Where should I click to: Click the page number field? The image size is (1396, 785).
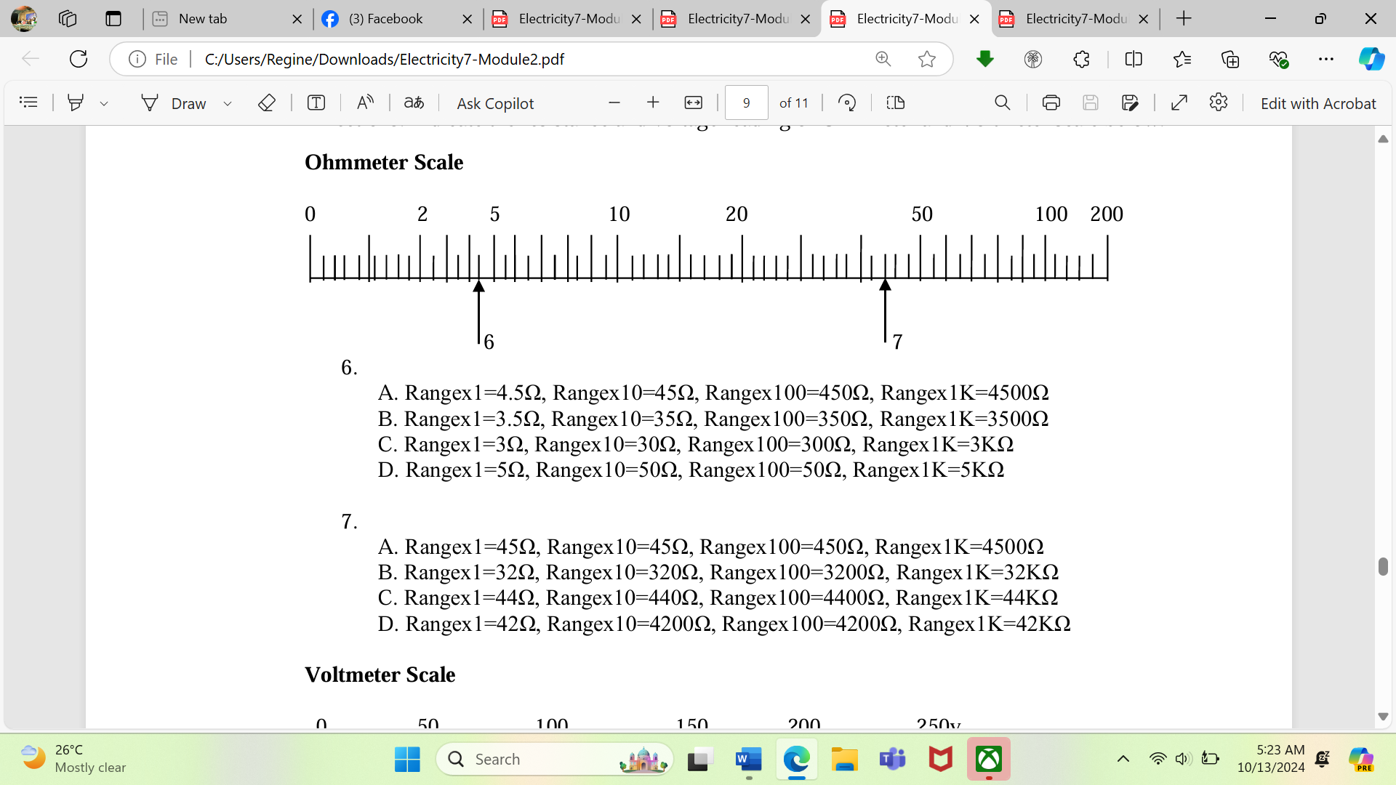coord(746,102)
